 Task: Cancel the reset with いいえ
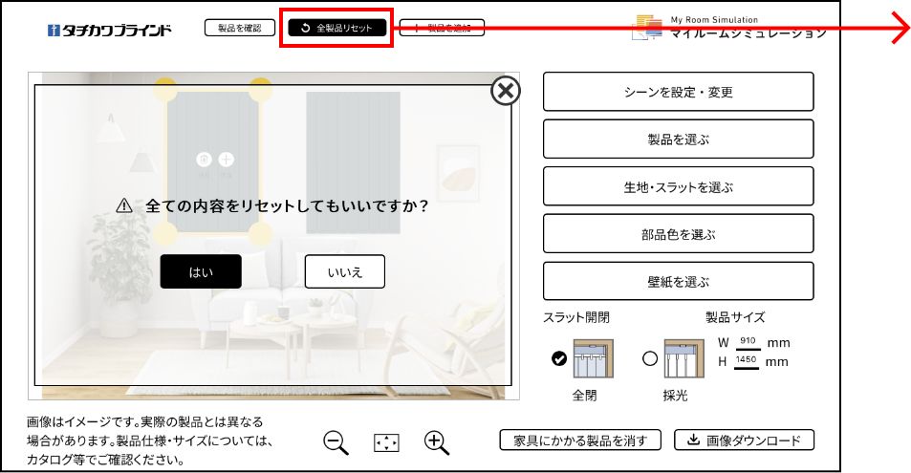click(344, 271)
